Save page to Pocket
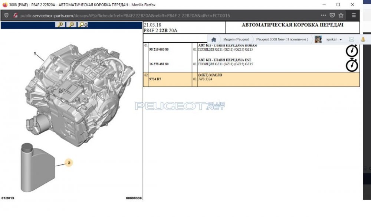The image size is (371, 222). click(x=332, y=15)
